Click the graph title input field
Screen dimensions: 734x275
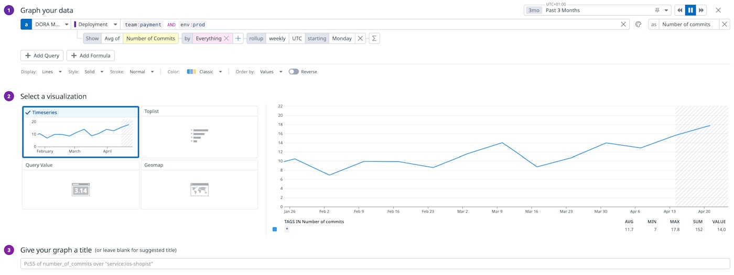374,263
